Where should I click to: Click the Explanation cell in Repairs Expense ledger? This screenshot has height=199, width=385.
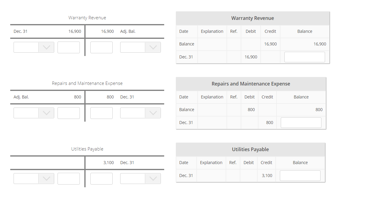click(212, 123)
